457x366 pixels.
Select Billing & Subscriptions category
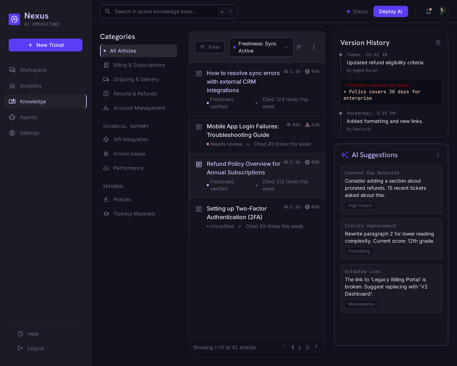pos(139,65)
